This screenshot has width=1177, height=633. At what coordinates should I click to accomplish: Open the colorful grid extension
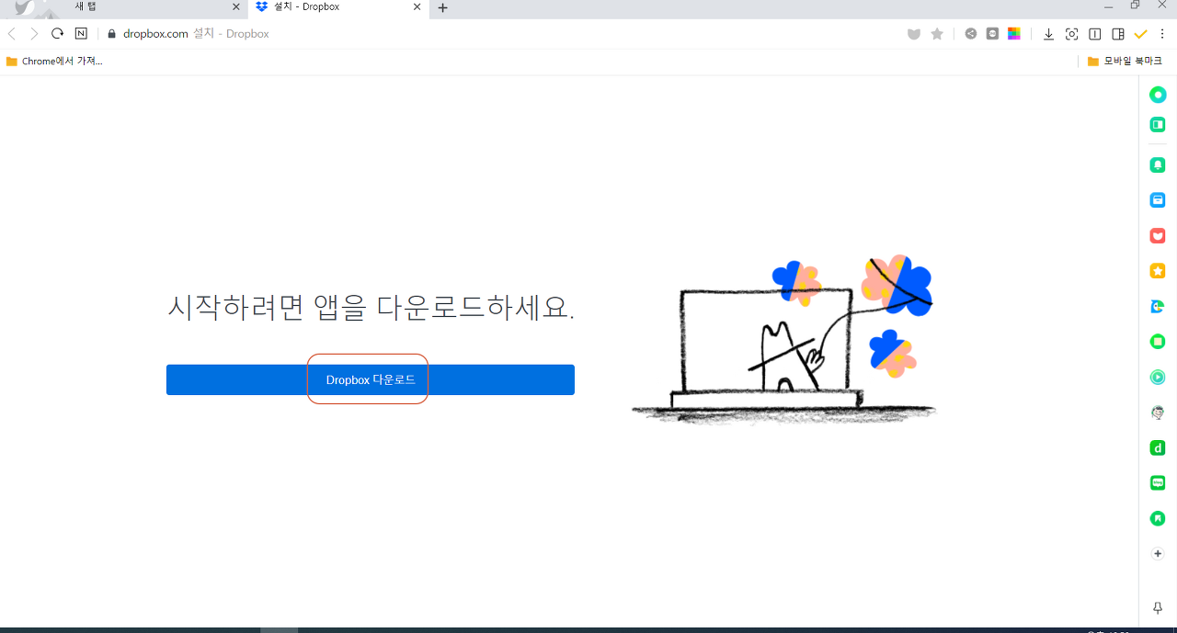click(x=1014, y=34)
